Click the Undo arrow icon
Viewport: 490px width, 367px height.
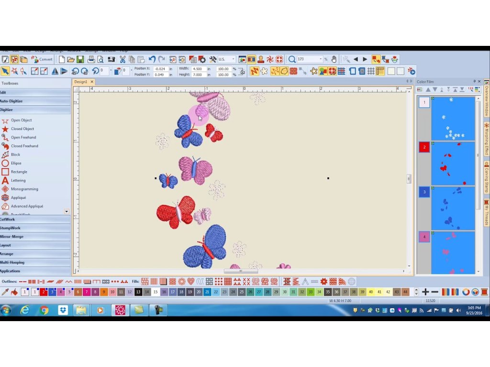point(152,59)
